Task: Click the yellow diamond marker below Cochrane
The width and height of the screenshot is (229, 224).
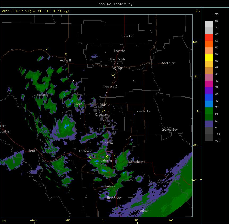Action: click(90, 157)
